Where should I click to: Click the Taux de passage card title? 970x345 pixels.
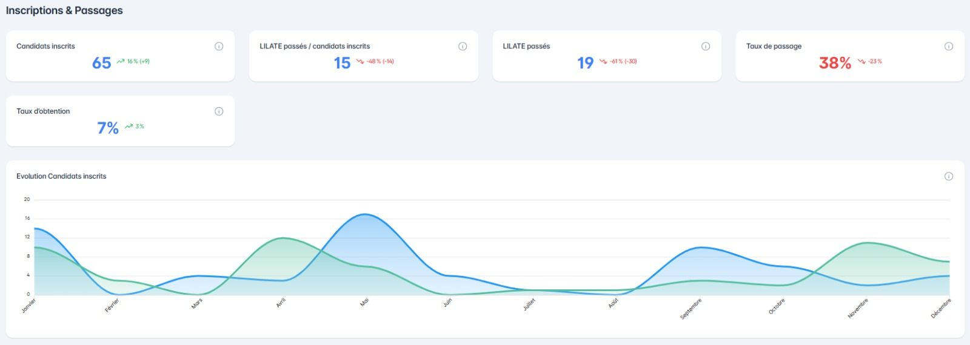click(x=774, y=46)
